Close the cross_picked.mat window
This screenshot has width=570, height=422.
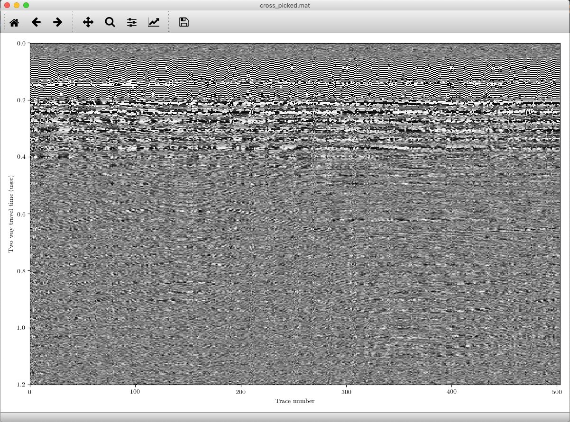tap(7, 5)
